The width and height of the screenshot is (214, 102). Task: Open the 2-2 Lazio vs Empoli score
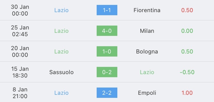(x=107, y=93)
